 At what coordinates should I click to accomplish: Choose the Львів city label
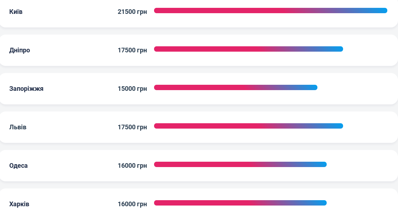point(18,127)
